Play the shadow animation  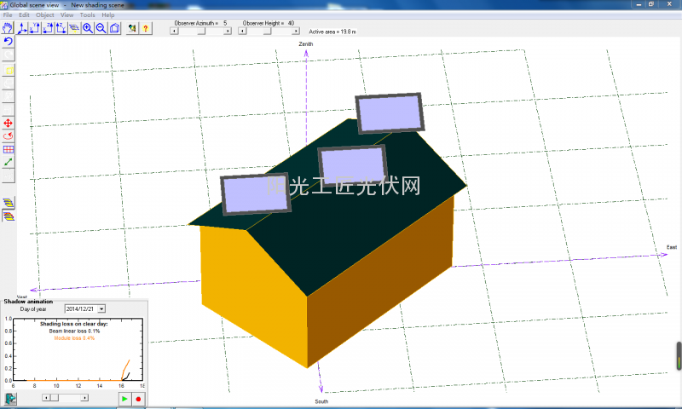pos(124,398)
